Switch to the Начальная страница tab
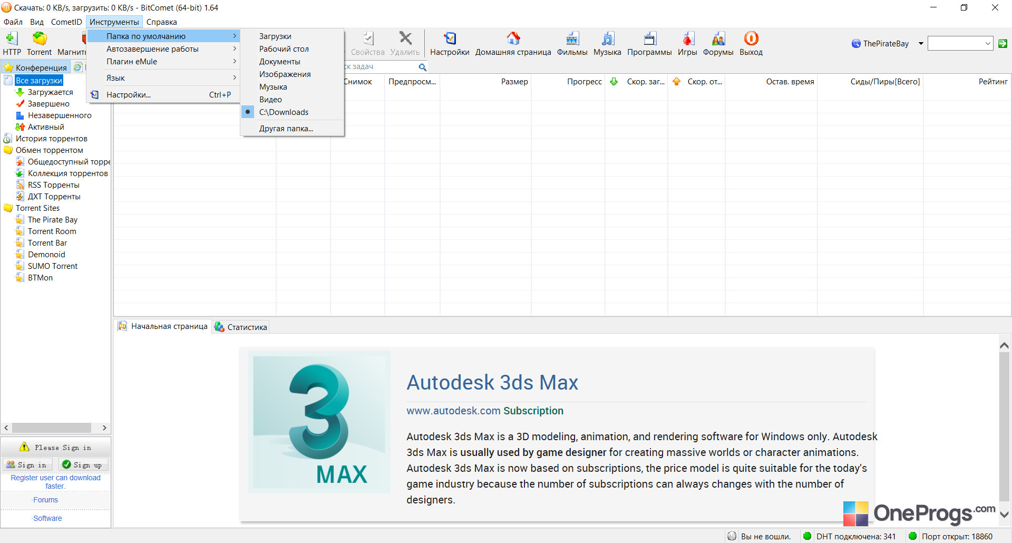Image resolution: width=1012 pixels, height=543 pixels. click(x=163, y=326)
